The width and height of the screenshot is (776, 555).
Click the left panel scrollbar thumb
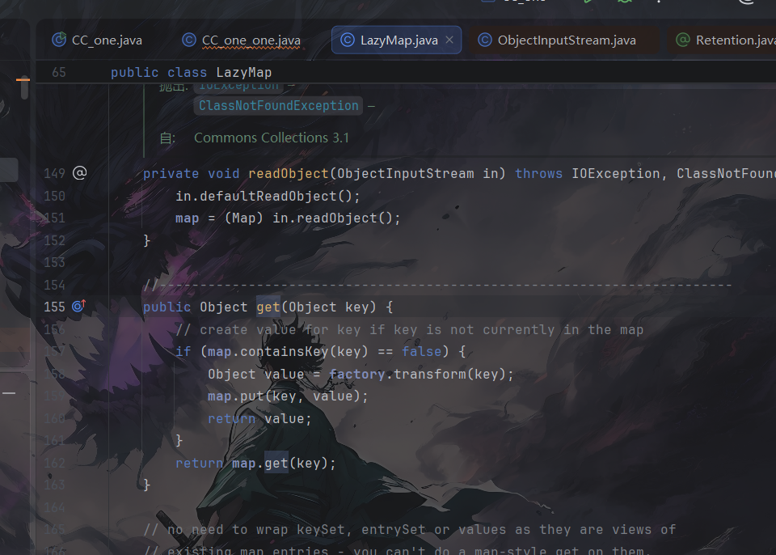point(24,89)
